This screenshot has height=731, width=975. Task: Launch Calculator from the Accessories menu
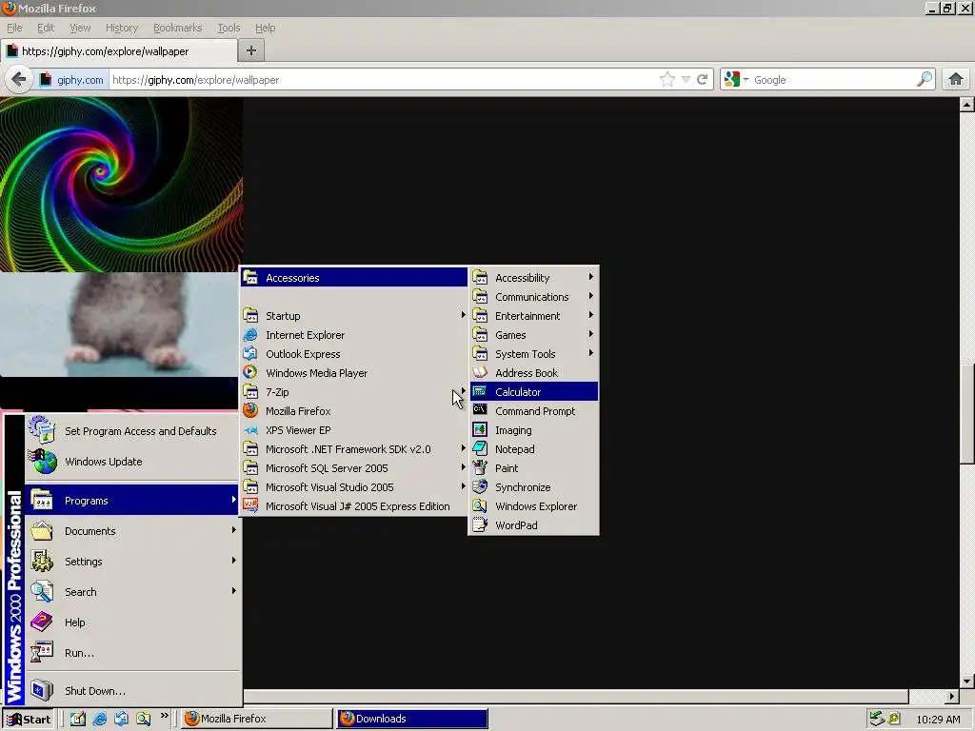click(533, 391)
